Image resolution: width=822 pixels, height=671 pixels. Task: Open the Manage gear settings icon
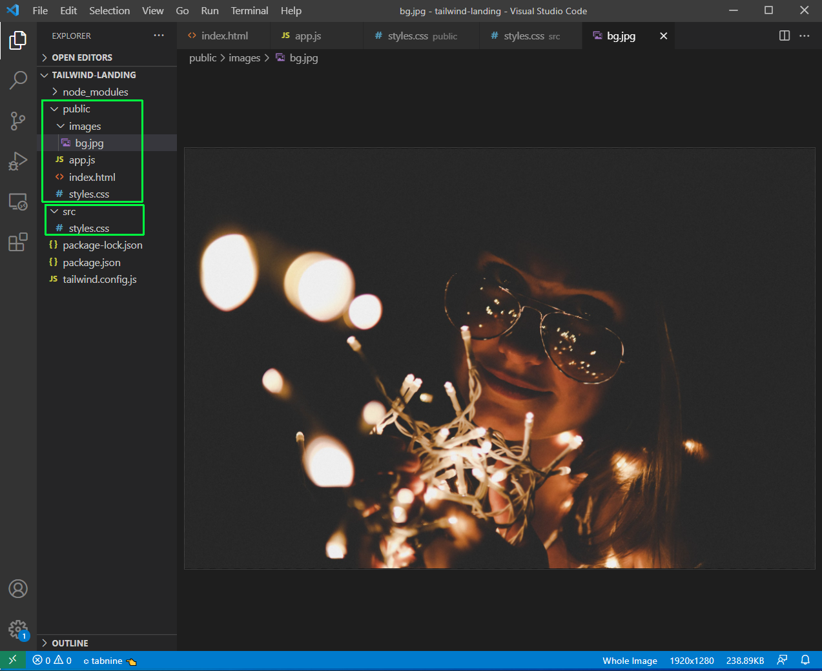(18, 629)
